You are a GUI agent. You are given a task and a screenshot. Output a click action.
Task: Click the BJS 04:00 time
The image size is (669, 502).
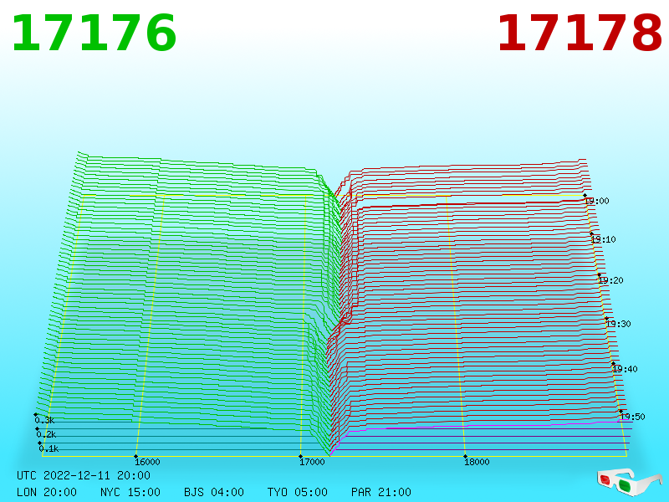tap(214, 492)
